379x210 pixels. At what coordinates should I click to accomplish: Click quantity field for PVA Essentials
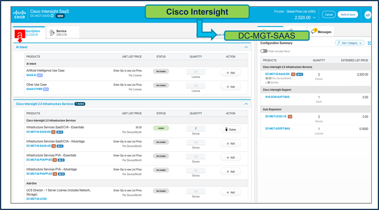196,157
